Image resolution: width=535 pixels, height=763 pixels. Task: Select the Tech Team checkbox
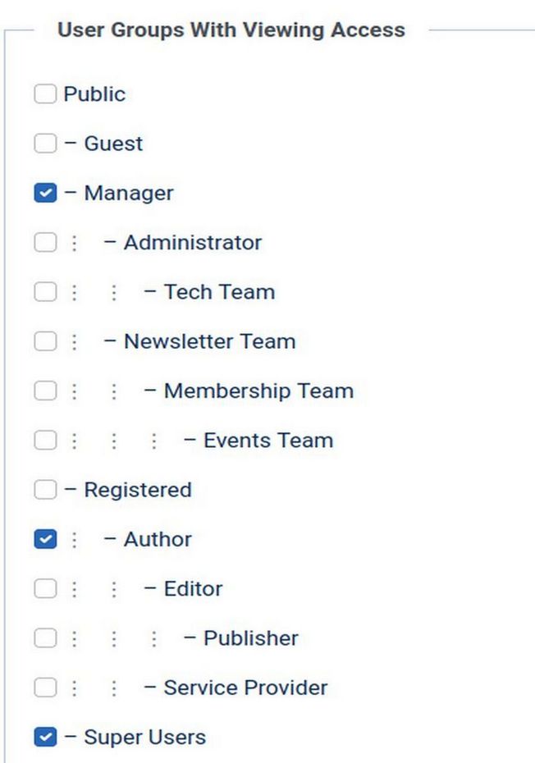pos(45,292)
